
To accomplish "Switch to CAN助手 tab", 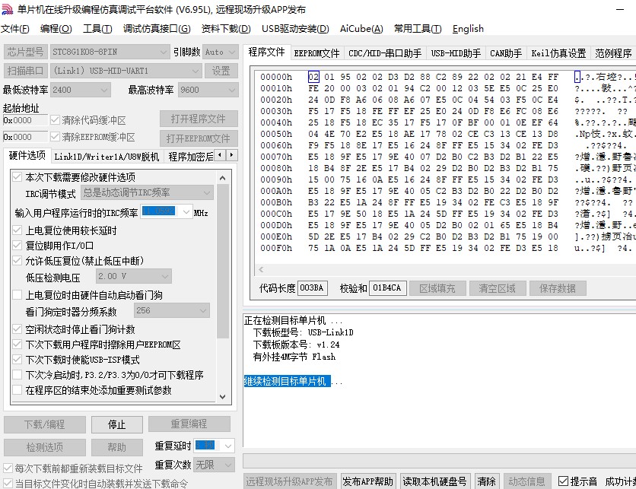I will tap(506, 53).
